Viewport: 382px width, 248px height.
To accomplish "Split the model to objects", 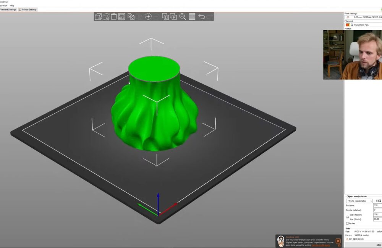I will tap(166, 16).
